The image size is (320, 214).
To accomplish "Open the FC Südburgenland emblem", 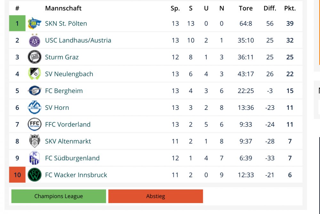I will 35,158.
